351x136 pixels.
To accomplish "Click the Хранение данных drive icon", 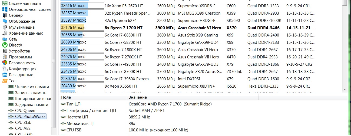I will (x=5, y=33).
